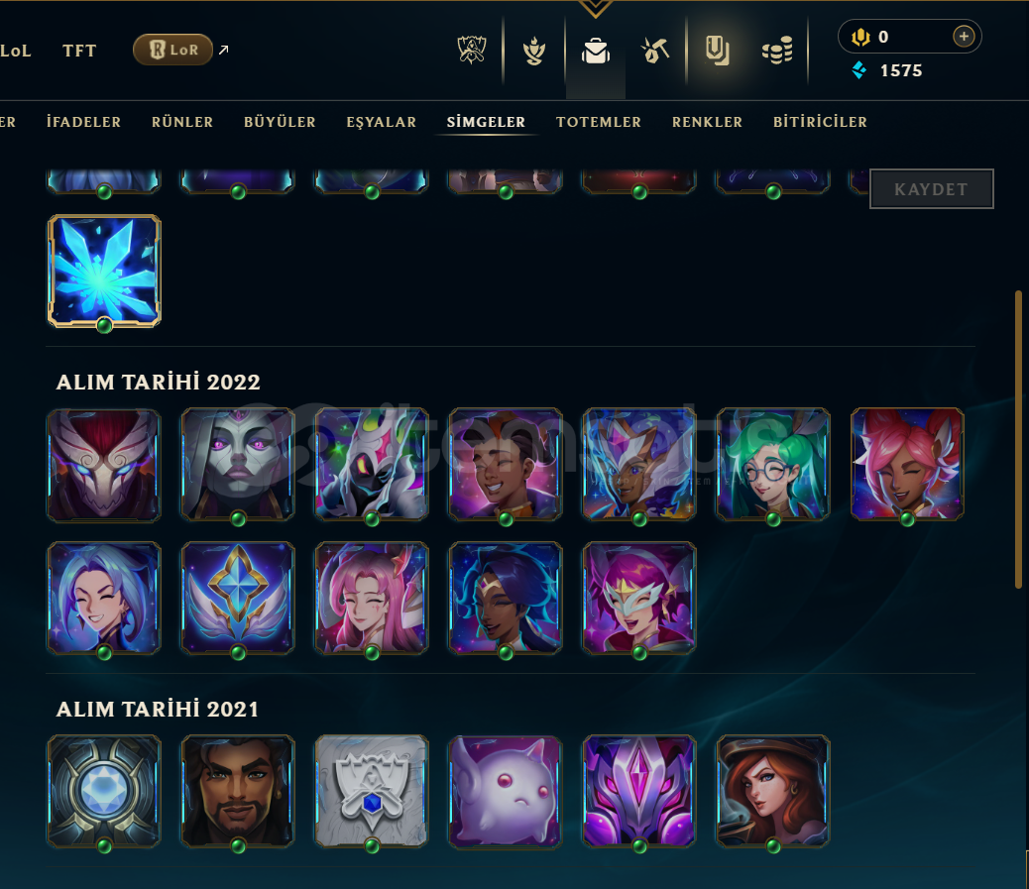Select the İFADELER tab
Image resolution: width=1029 pixels, height=889 pixels.
pyautogui.click(x=83, y=122)
